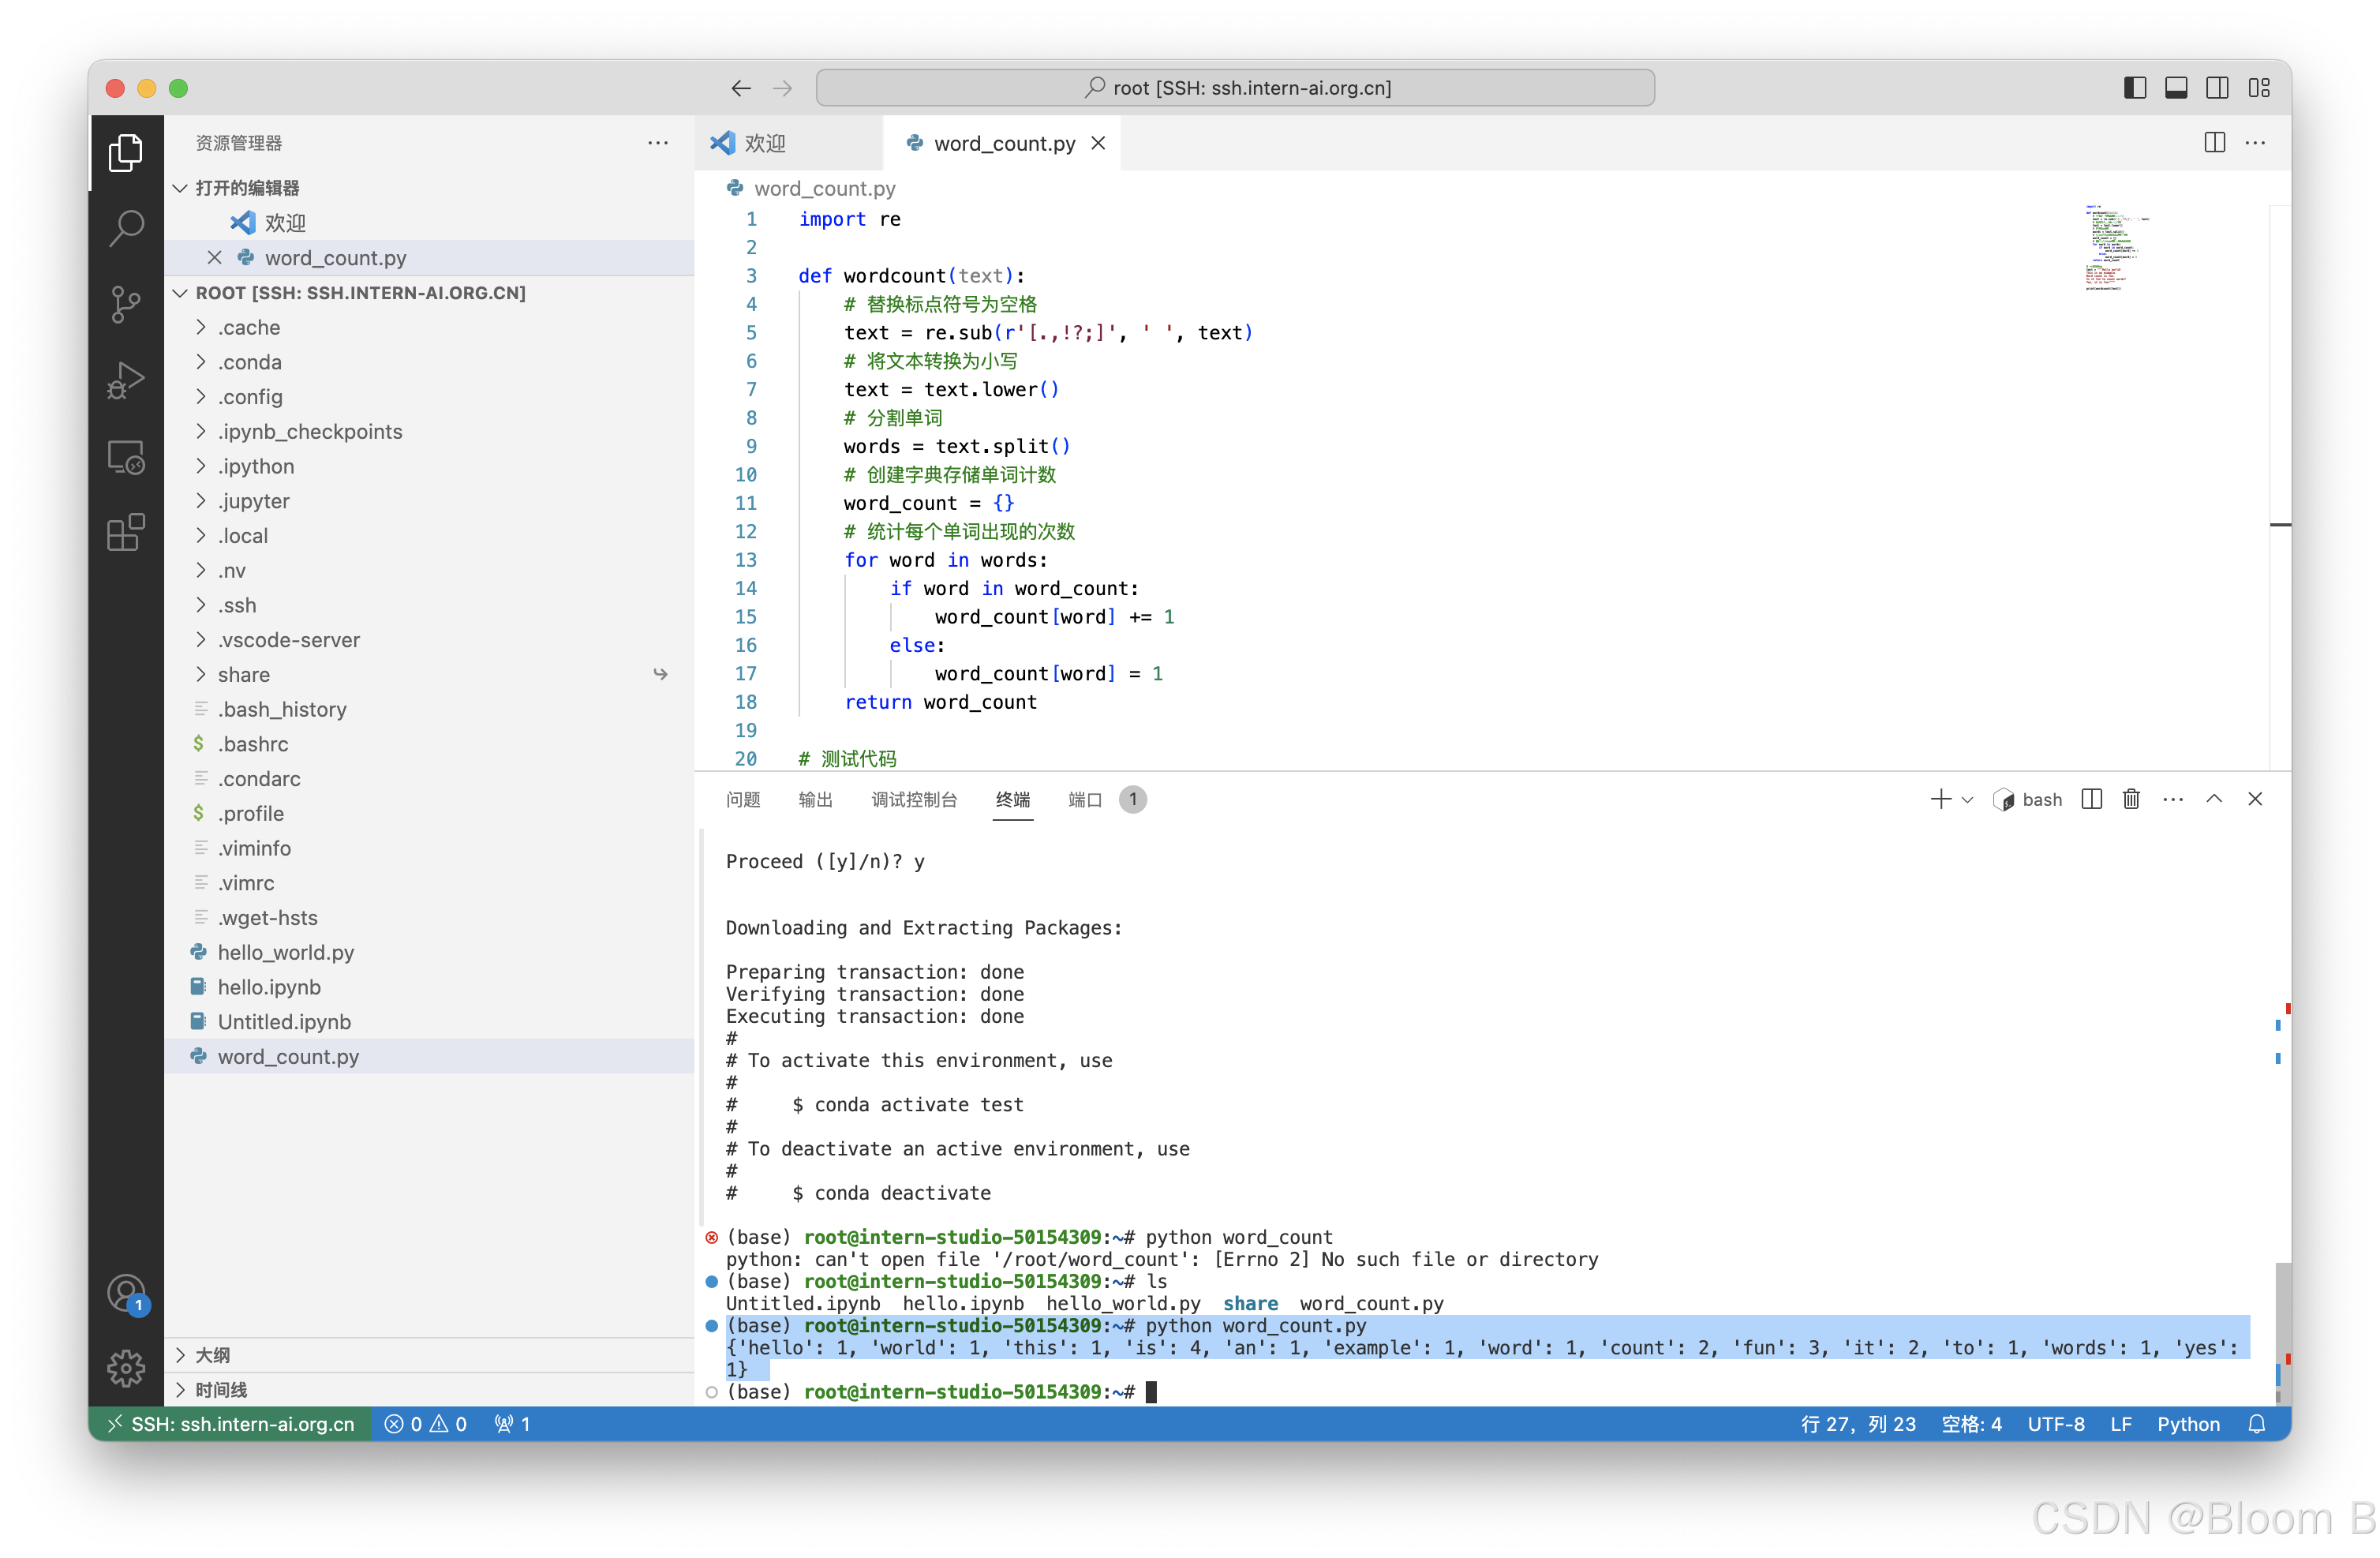Open the Extensions view
Screen dimensions: 2380x1558
126,533
